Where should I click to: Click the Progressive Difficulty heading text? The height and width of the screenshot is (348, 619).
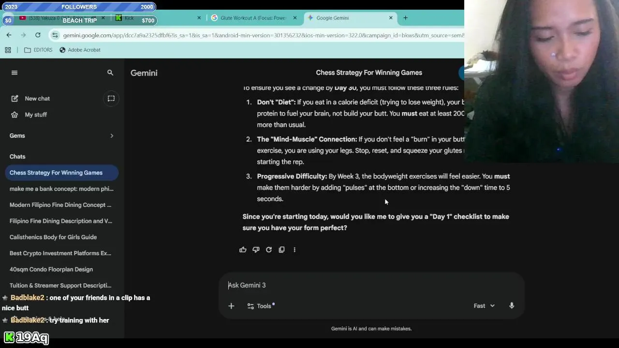point(292,176)
